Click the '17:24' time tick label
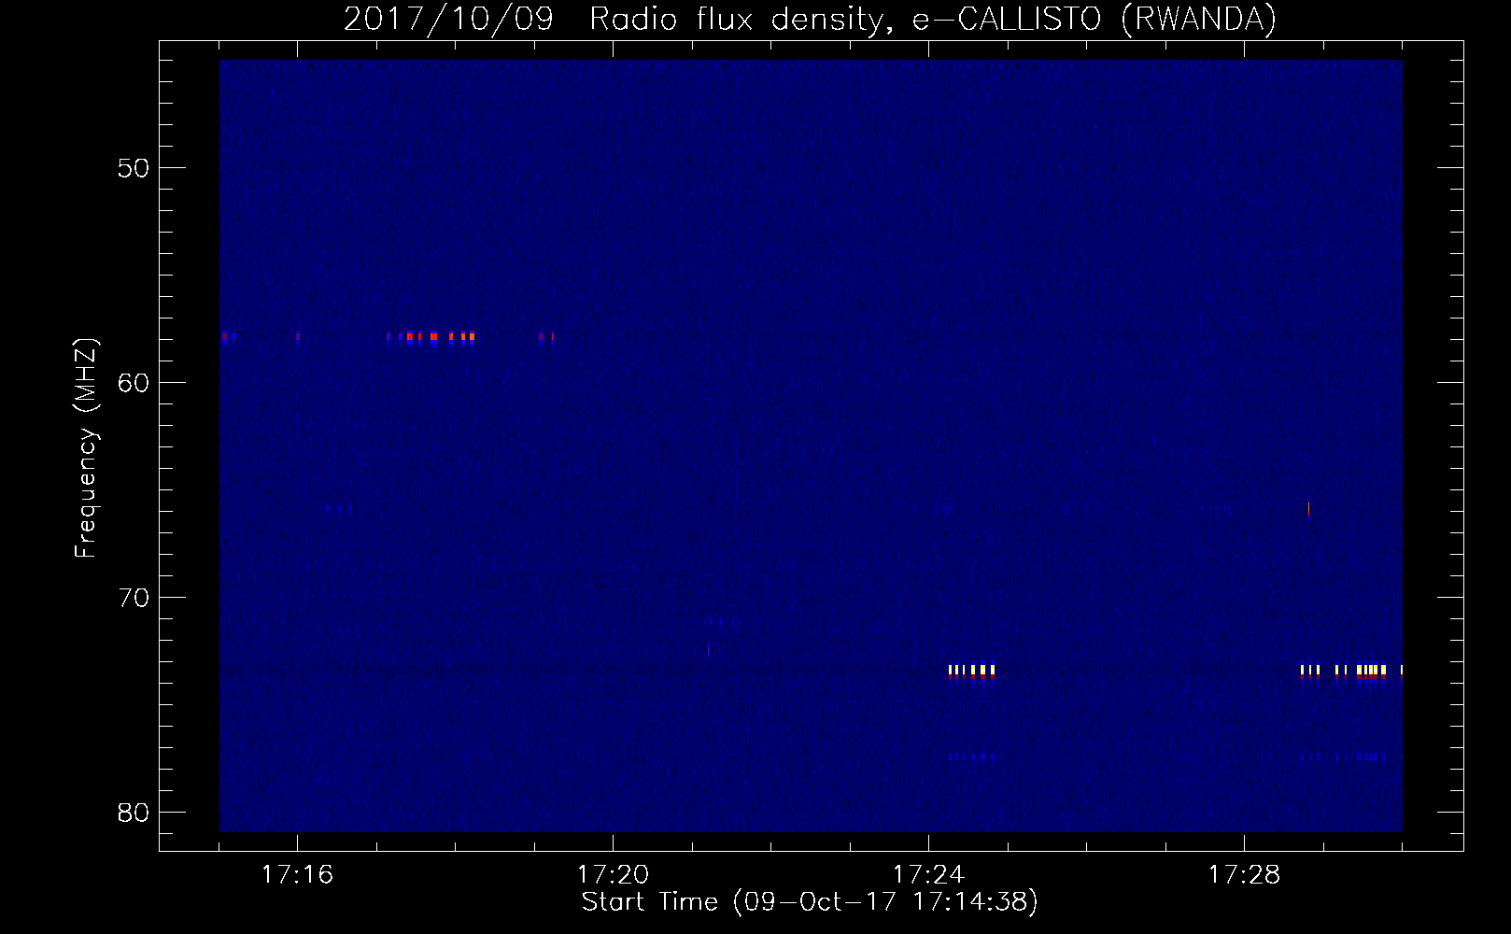 [x=928, y=874]
